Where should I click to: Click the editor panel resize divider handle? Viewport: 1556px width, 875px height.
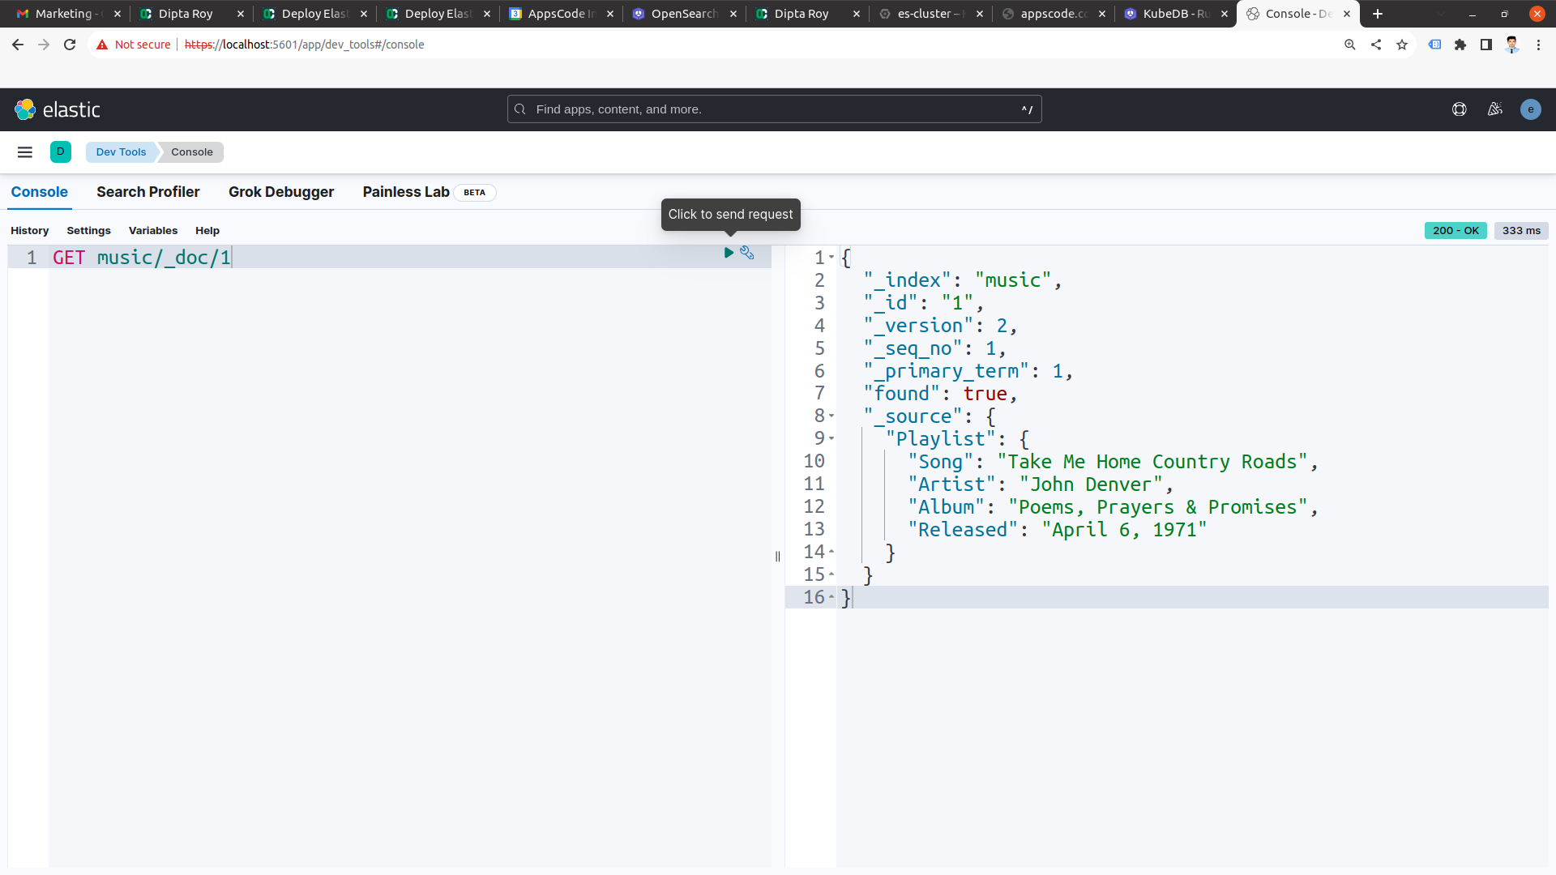tap(778, 557)
